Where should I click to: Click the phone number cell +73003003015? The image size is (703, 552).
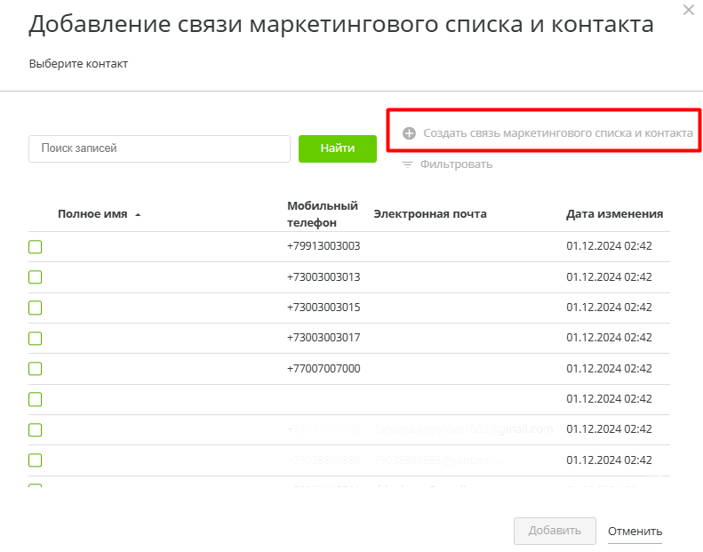tap(324, 308)
